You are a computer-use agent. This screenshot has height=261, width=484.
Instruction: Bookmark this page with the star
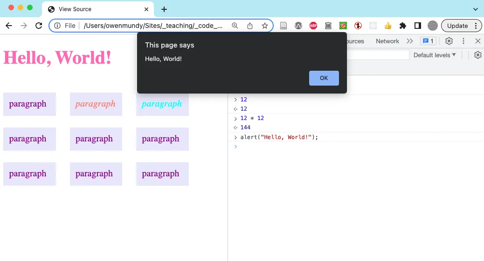264,26
